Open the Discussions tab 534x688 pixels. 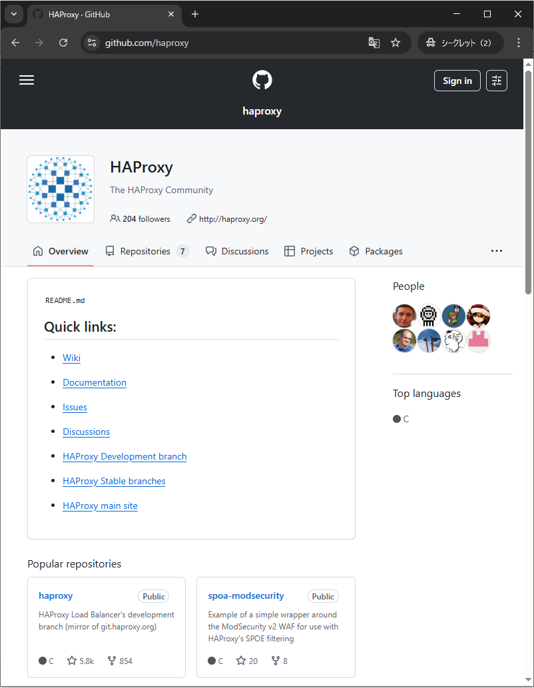coord(237,251)
